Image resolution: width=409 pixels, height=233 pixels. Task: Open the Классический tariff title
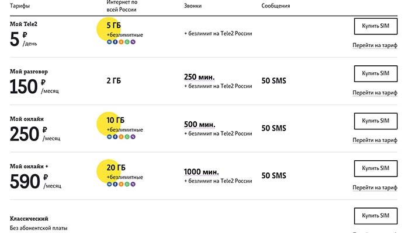tap(29, 218)
